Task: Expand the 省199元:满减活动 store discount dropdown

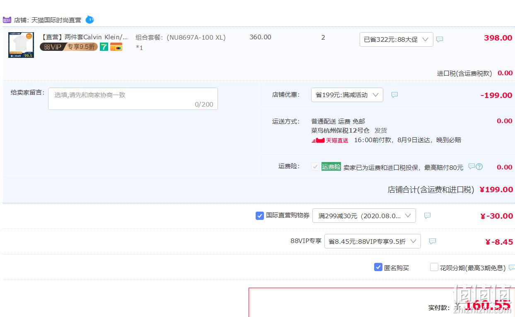Action: pyautogui.click(x=347, y=95)
